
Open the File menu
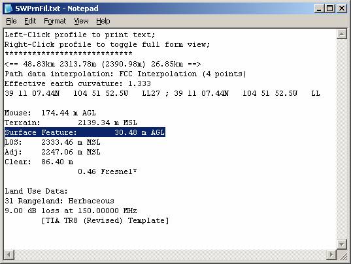[x=11, y=22]
